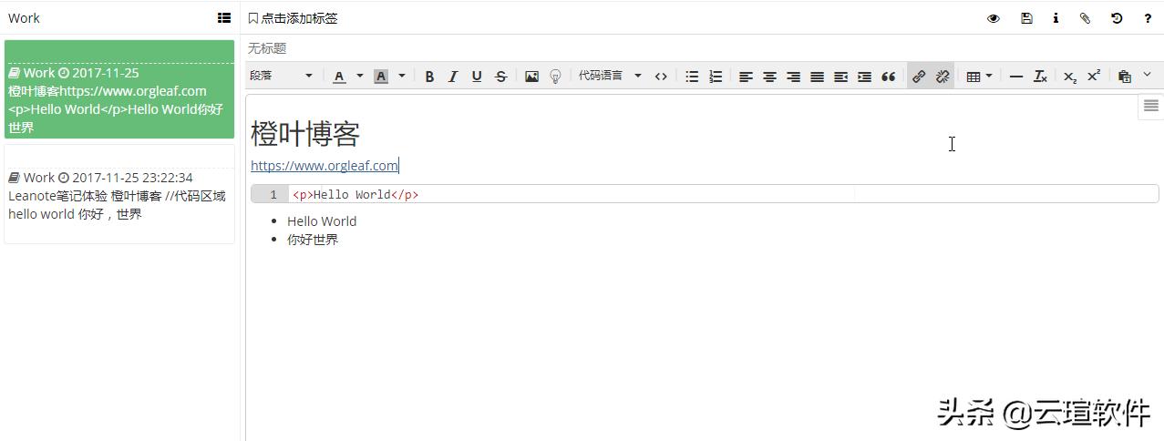Open outline panel icon at editor right edge
Viewport: 1164px width, 441px height.
click(x=1151, y=106)
